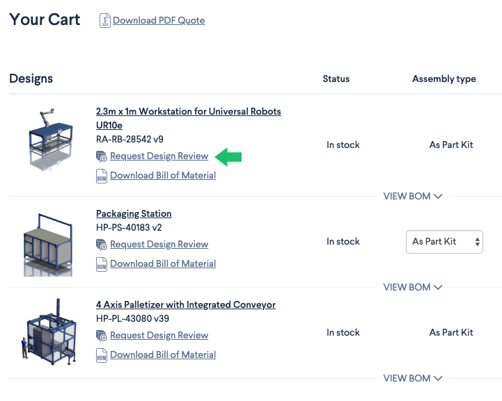Image resolution: width=502 pixels, height=401 pixels.
Task: Request Design Review for the UR10e Workstation
Action: click(x=159, y=156)
